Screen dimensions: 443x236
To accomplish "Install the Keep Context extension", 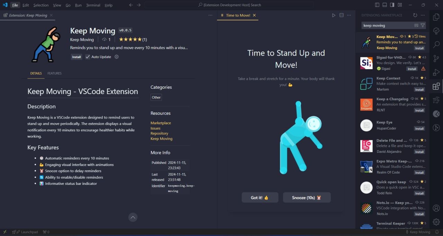I will (419, 89).
